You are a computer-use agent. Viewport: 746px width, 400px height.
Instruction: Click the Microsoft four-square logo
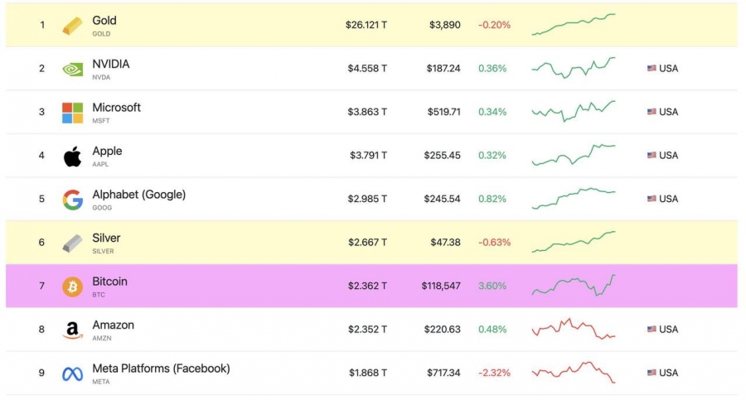pos(72,113)
